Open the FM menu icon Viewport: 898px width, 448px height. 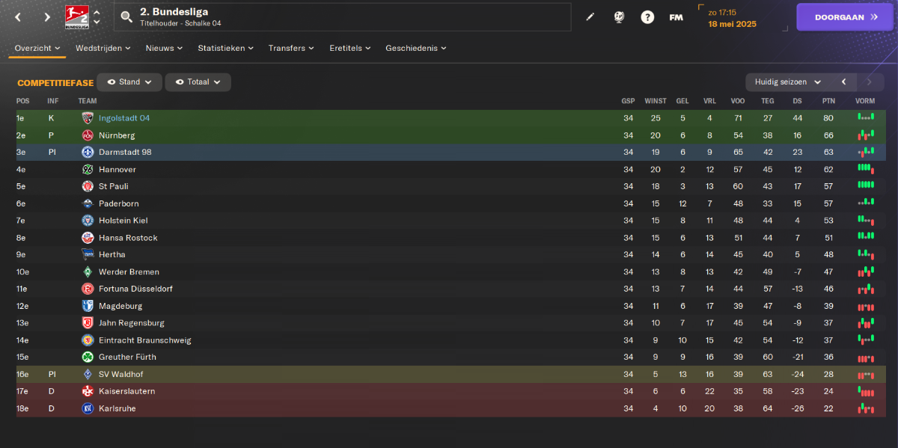676,16
